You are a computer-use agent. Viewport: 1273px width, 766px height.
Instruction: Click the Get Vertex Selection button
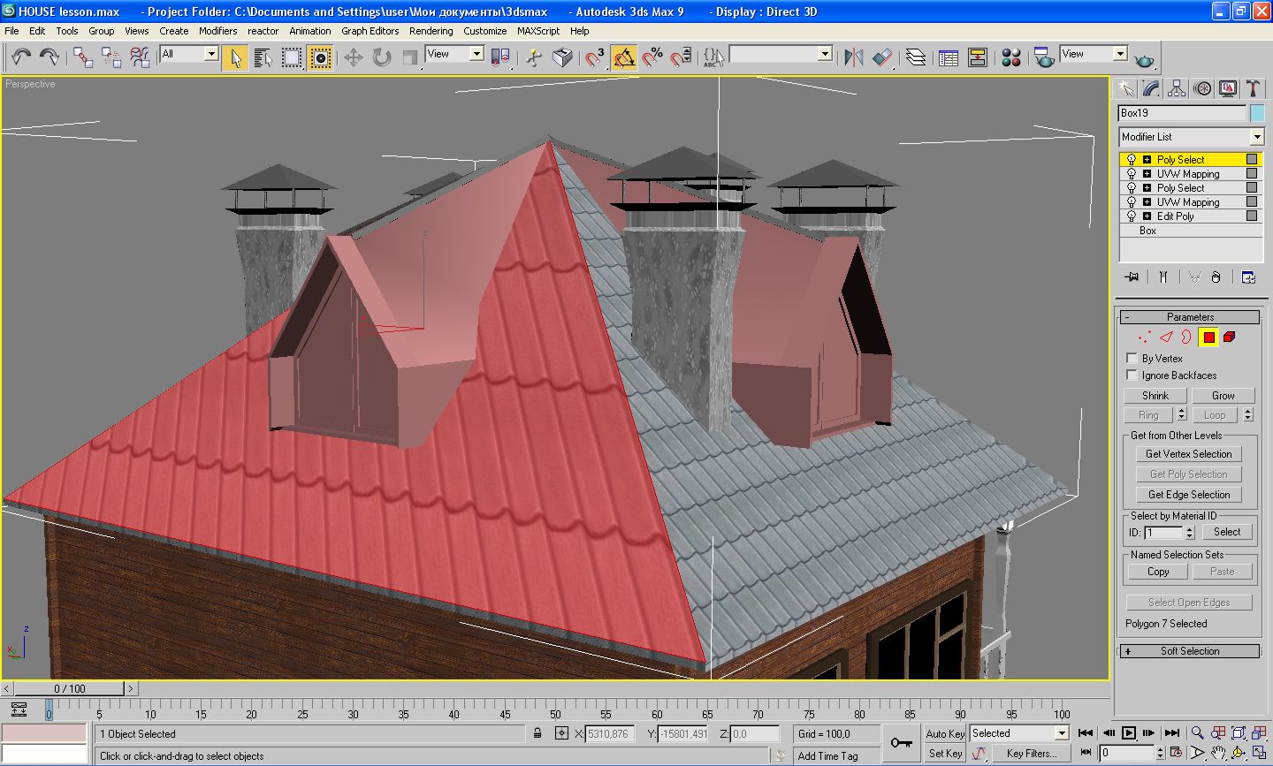pos(1189,454)
